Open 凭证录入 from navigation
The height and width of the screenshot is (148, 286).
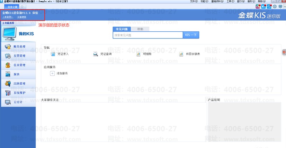point(60,54)
